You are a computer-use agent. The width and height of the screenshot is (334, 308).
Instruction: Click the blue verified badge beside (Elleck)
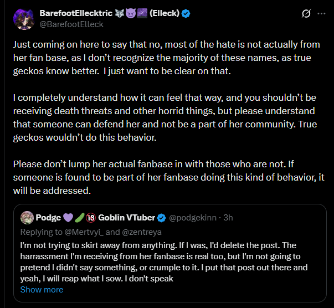186,13
